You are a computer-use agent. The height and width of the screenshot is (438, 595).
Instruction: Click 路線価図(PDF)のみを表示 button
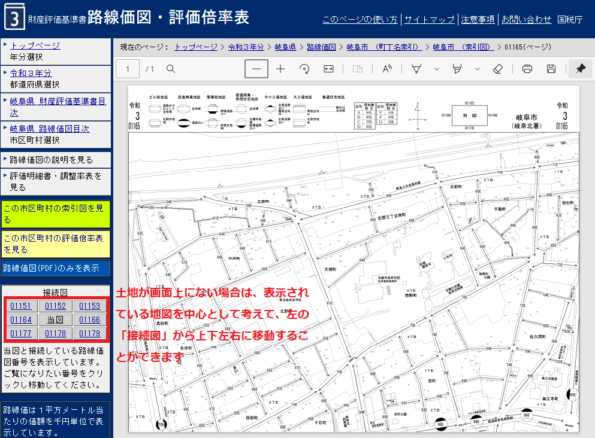point(55,268)
